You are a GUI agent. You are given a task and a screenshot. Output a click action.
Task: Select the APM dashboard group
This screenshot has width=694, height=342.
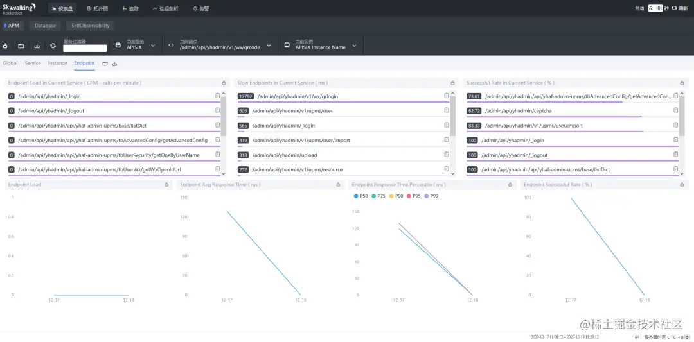pos(12,26)
